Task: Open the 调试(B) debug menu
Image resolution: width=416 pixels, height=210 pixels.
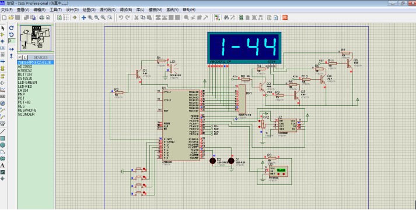Action: pos(126,10)
